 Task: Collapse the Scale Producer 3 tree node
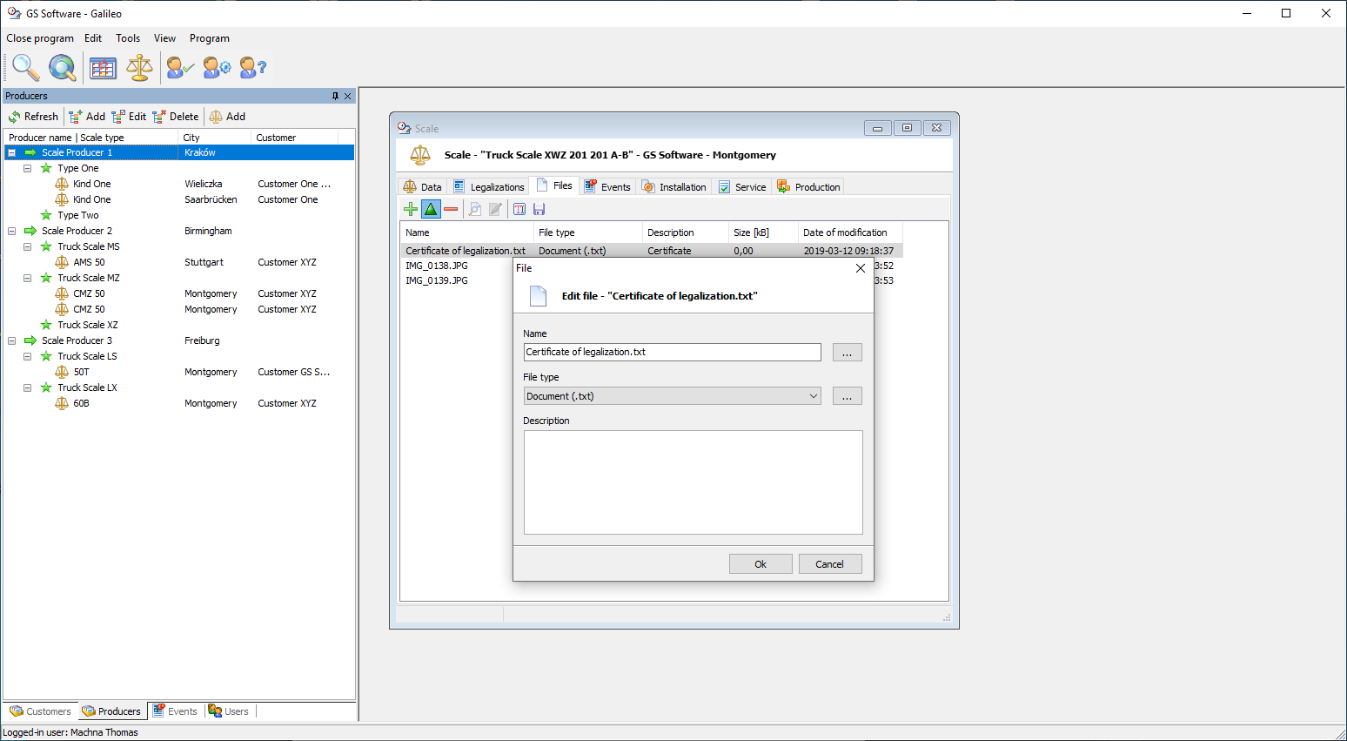pos(12,340)
